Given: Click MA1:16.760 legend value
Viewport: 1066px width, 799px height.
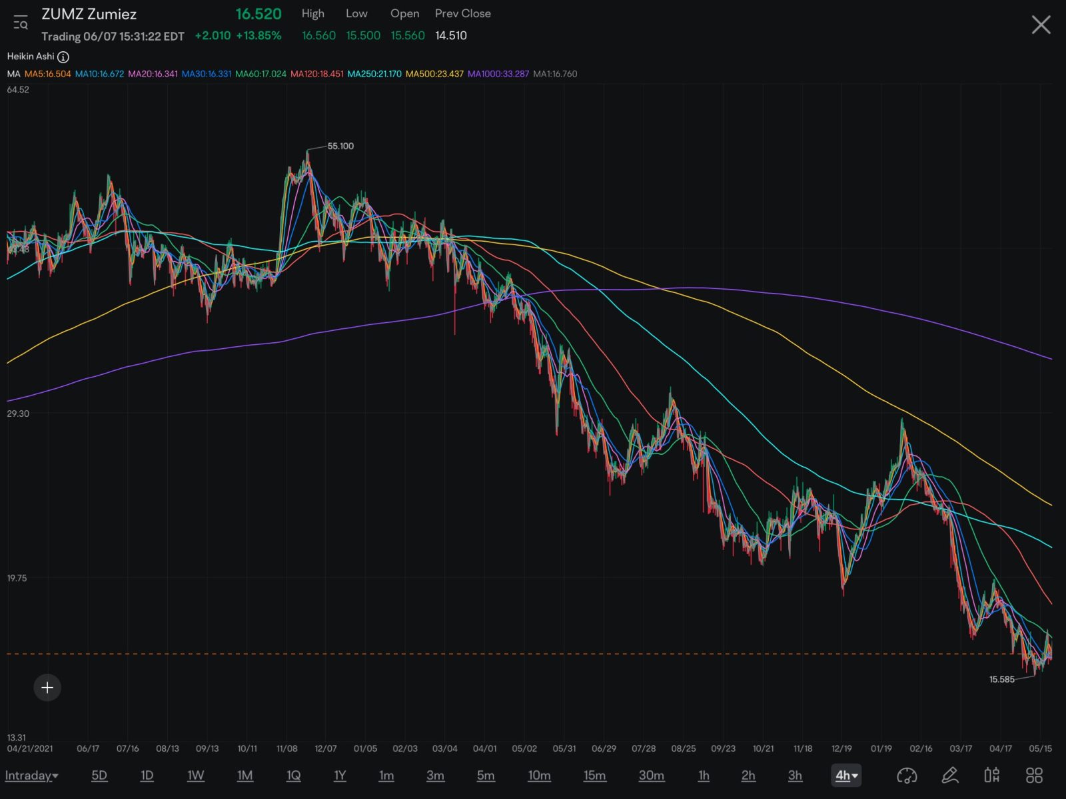Looking at the screenshot, I should tap(555, 74).
